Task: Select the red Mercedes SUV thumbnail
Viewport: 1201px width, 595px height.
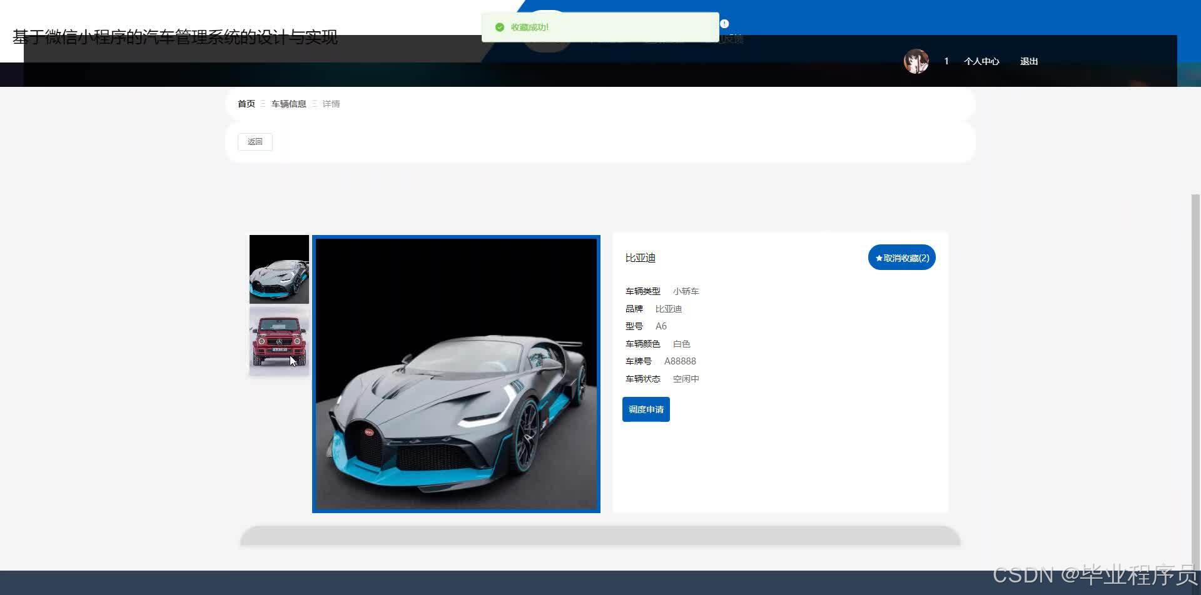Action: tap(279, 341)
